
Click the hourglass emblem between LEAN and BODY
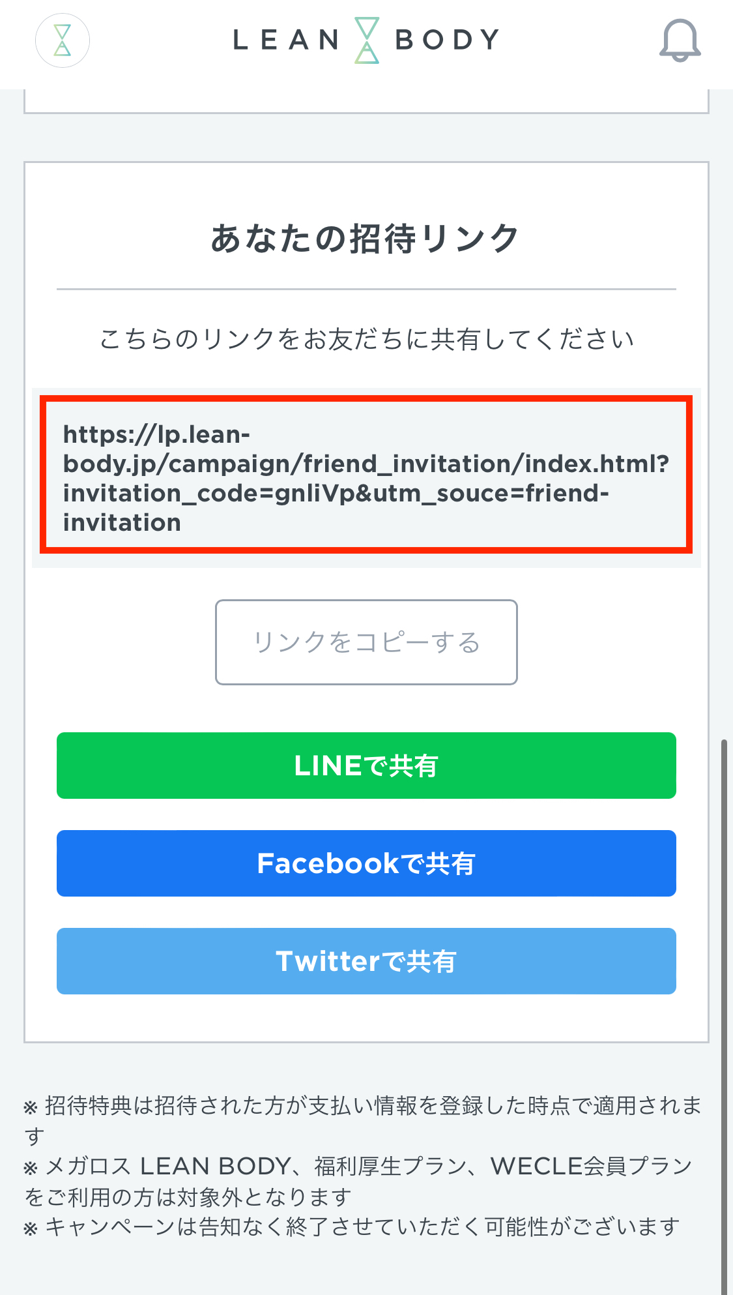point(367,40)
